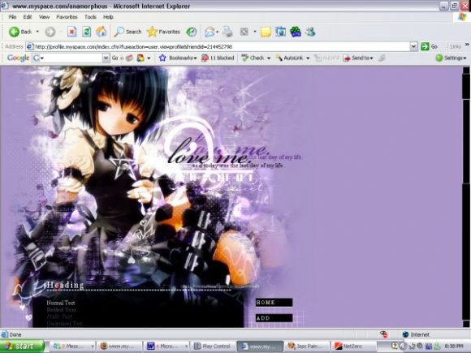Click the HOME link on the page

(x=274, y=302)
